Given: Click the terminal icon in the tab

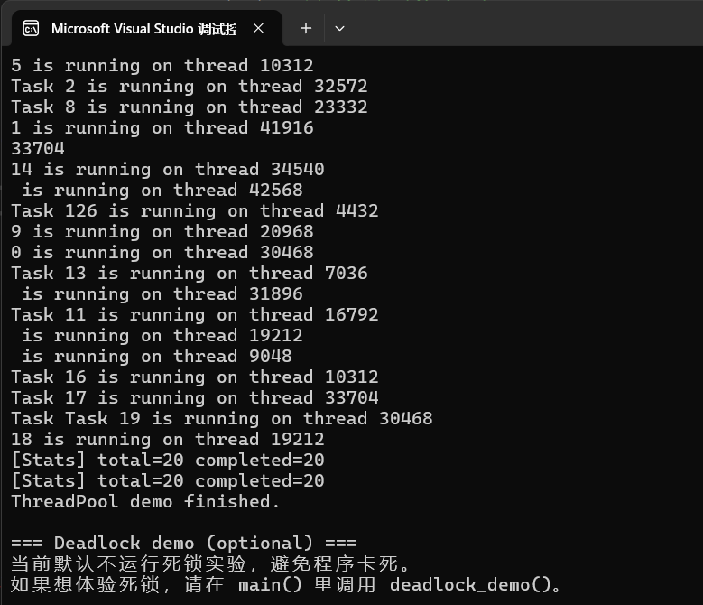Looking at the screenshot, I should point(31,29).
